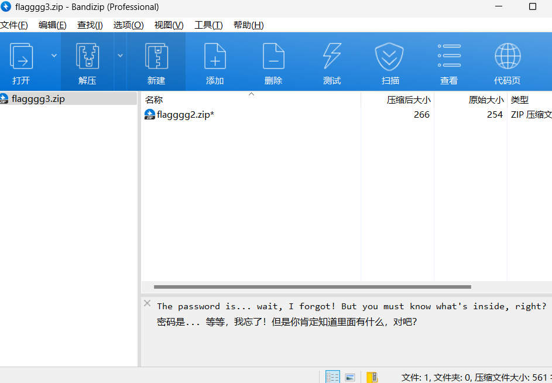Screen dimensions: 552x383
Task: Switch to details list view in status bar
Action: pyautogui.click(x=332, y=377)
